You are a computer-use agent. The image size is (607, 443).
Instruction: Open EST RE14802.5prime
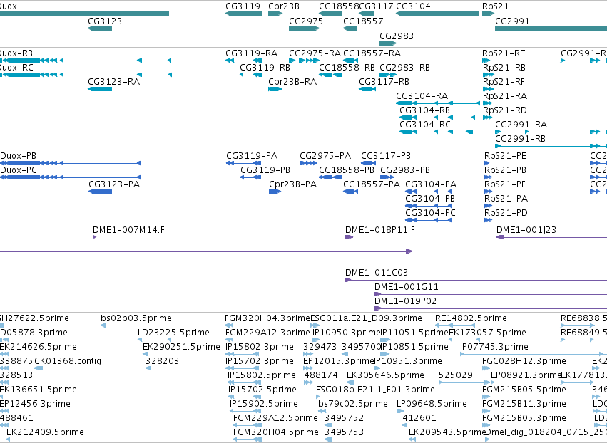(x=471, y=318)
